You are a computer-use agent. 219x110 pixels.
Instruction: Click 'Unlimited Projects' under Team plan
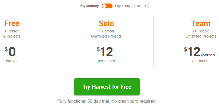(201, 36)
